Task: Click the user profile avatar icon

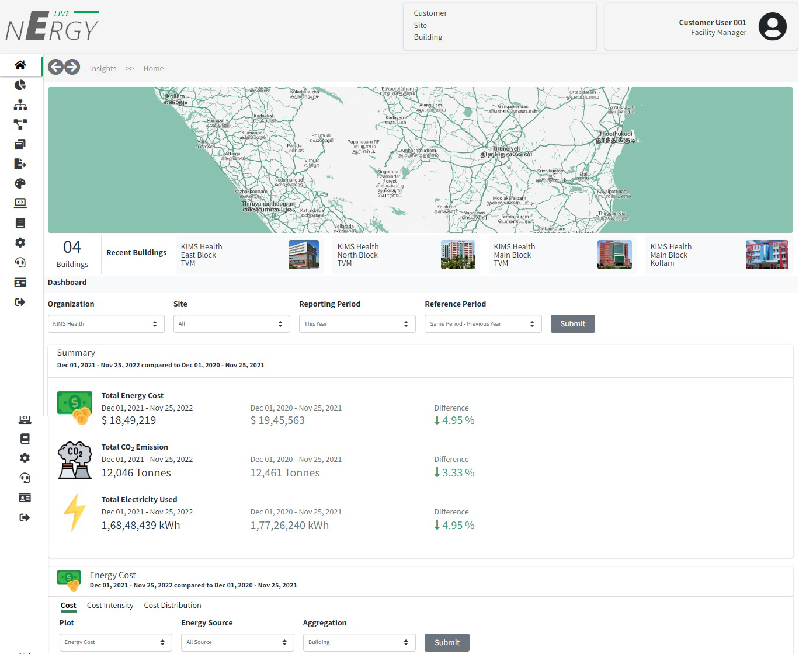Action: tap(772, 26)
